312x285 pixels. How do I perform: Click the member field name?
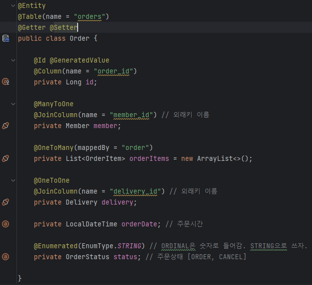(105, 126)
